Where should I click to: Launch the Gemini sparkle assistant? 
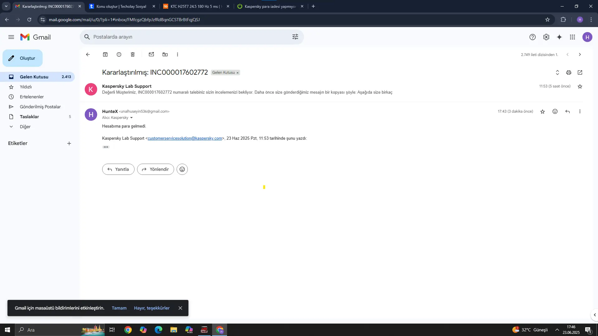(x=559, y=37)
